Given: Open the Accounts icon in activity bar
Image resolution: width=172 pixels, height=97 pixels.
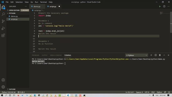Looking at the screenshot, I should click(x=3, y=80).
